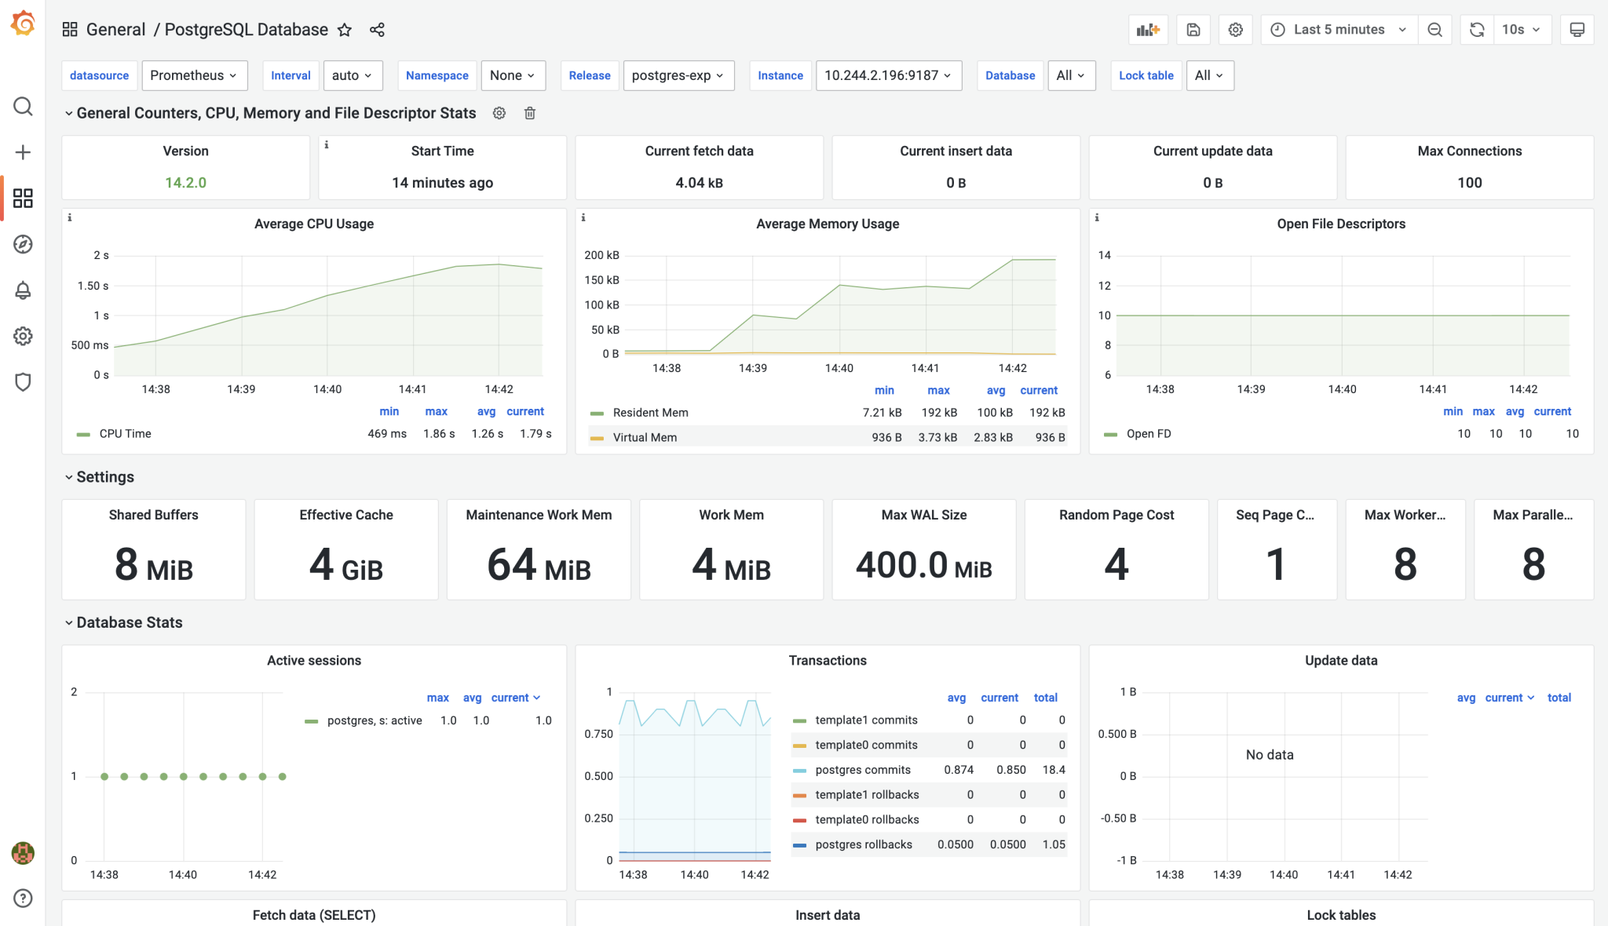The image size is (1608, 926).
Task: Toggle the Virtual Mem legend entry
Action: (x=645, y=437)
